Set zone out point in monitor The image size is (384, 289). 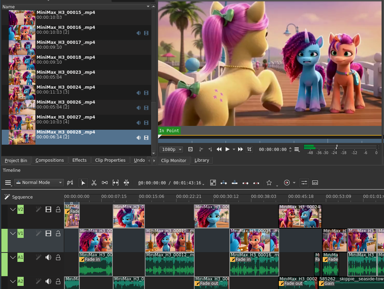[x=210, y=149]
